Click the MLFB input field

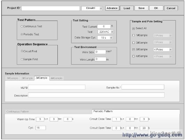click(x=57, y=87)
